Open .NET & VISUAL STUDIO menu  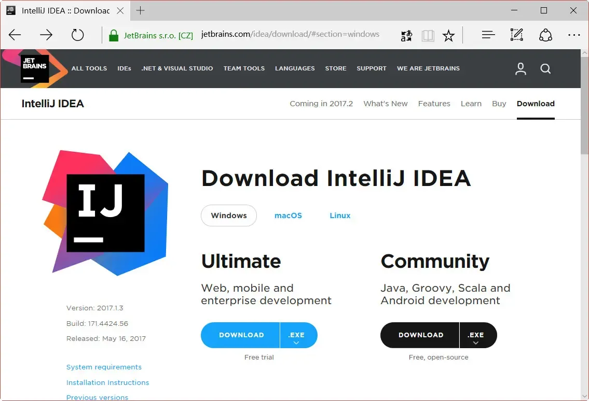(177, 68)
